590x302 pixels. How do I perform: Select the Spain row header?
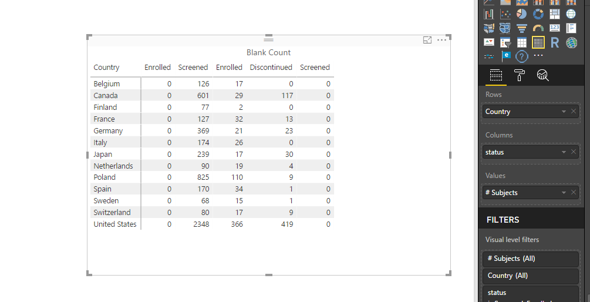tap(102, 189)
